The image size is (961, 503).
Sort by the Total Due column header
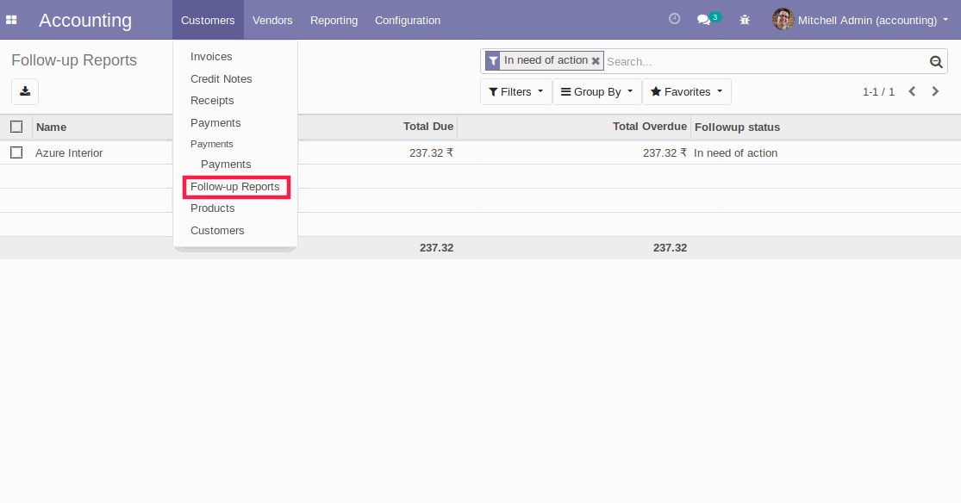tap(428, 127)
